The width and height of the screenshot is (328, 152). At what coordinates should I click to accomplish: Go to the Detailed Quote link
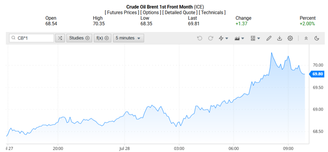180,12
